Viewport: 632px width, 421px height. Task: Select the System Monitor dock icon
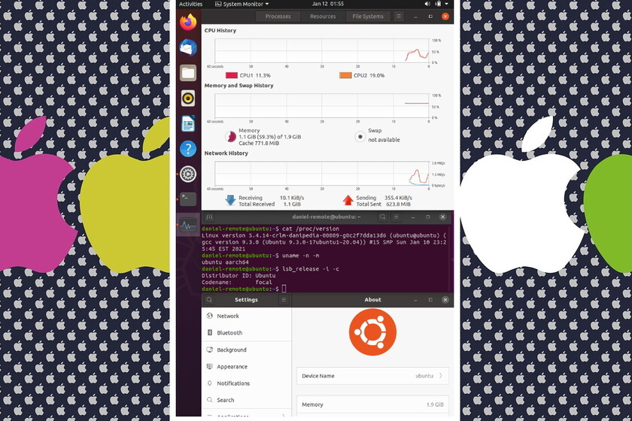[188, 225]
